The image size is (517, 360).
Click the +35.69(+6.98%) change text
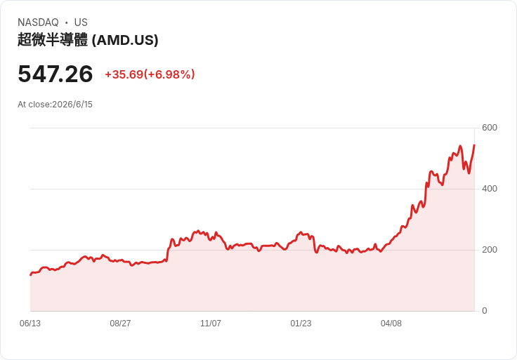pos(150,74)
